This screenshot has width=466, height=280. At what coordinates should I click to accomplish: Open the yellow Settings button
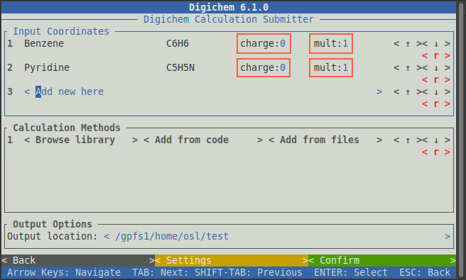click(x=232, y=260)
